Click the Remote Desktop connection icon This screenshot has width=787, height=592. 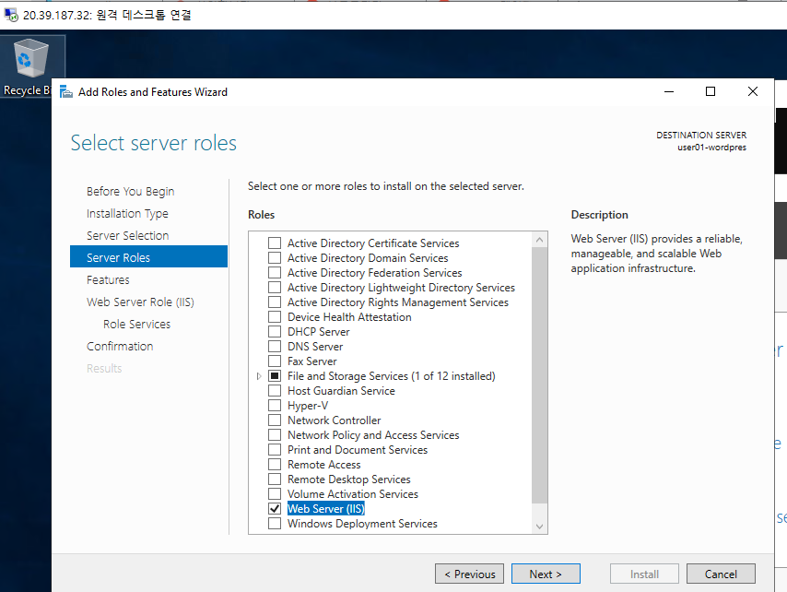point(11,15)
